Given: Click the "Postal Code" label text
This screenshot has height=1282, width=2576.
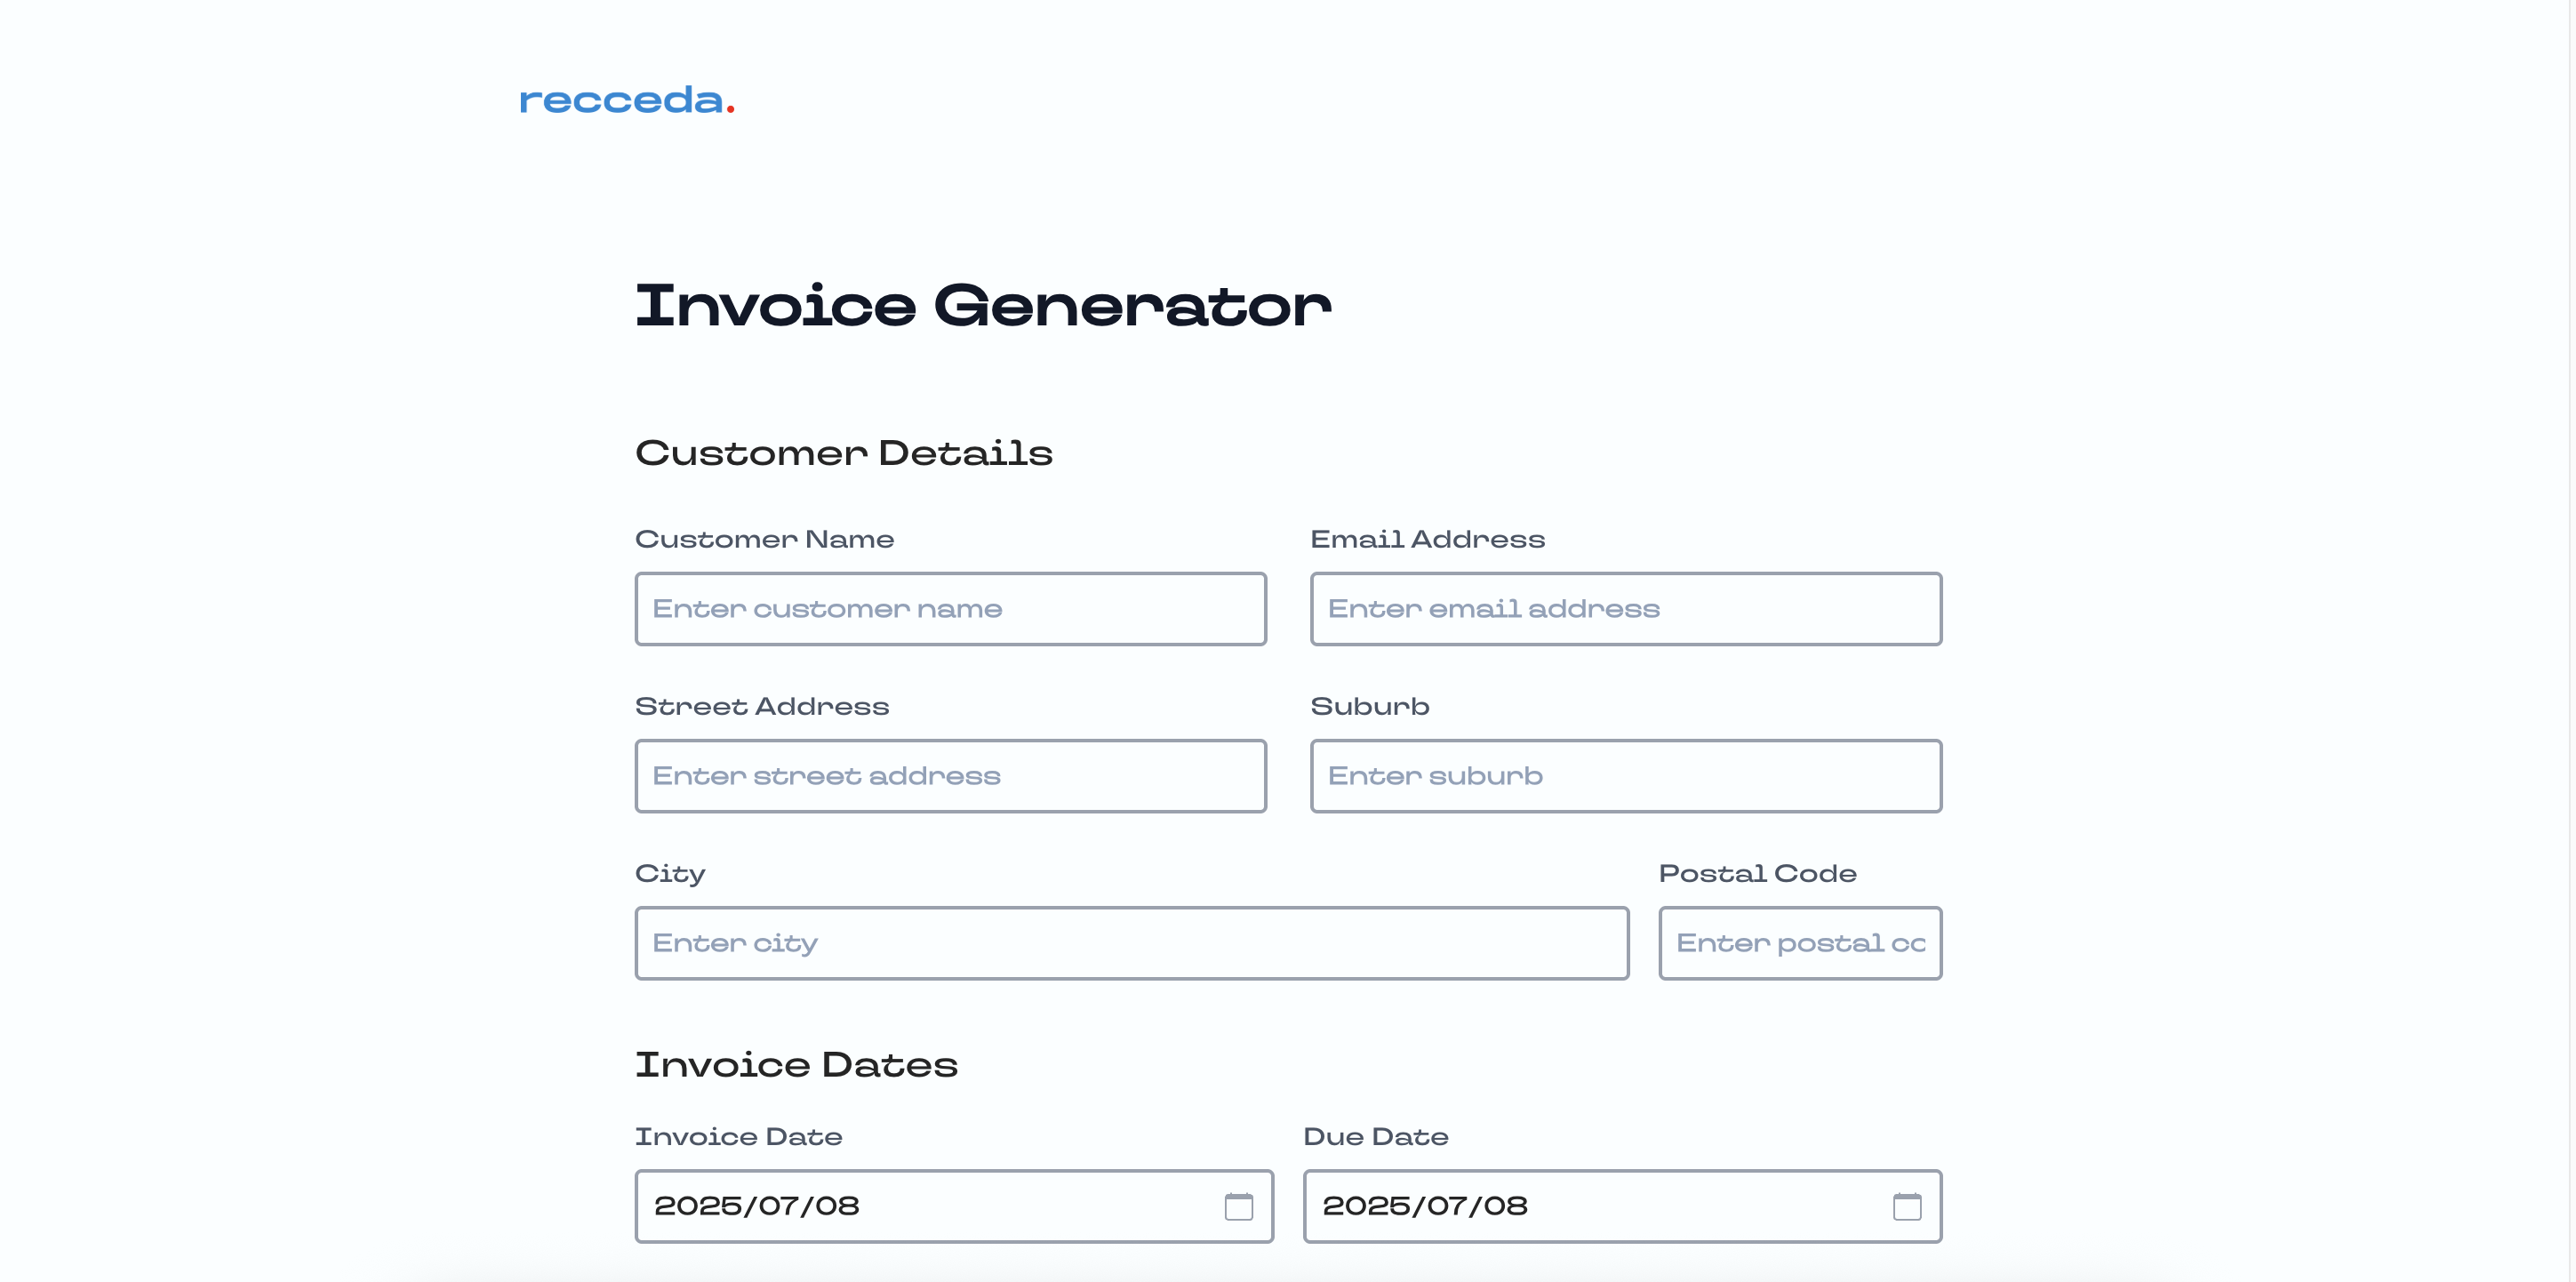Looking at the screenshot, I should 1757,874.
